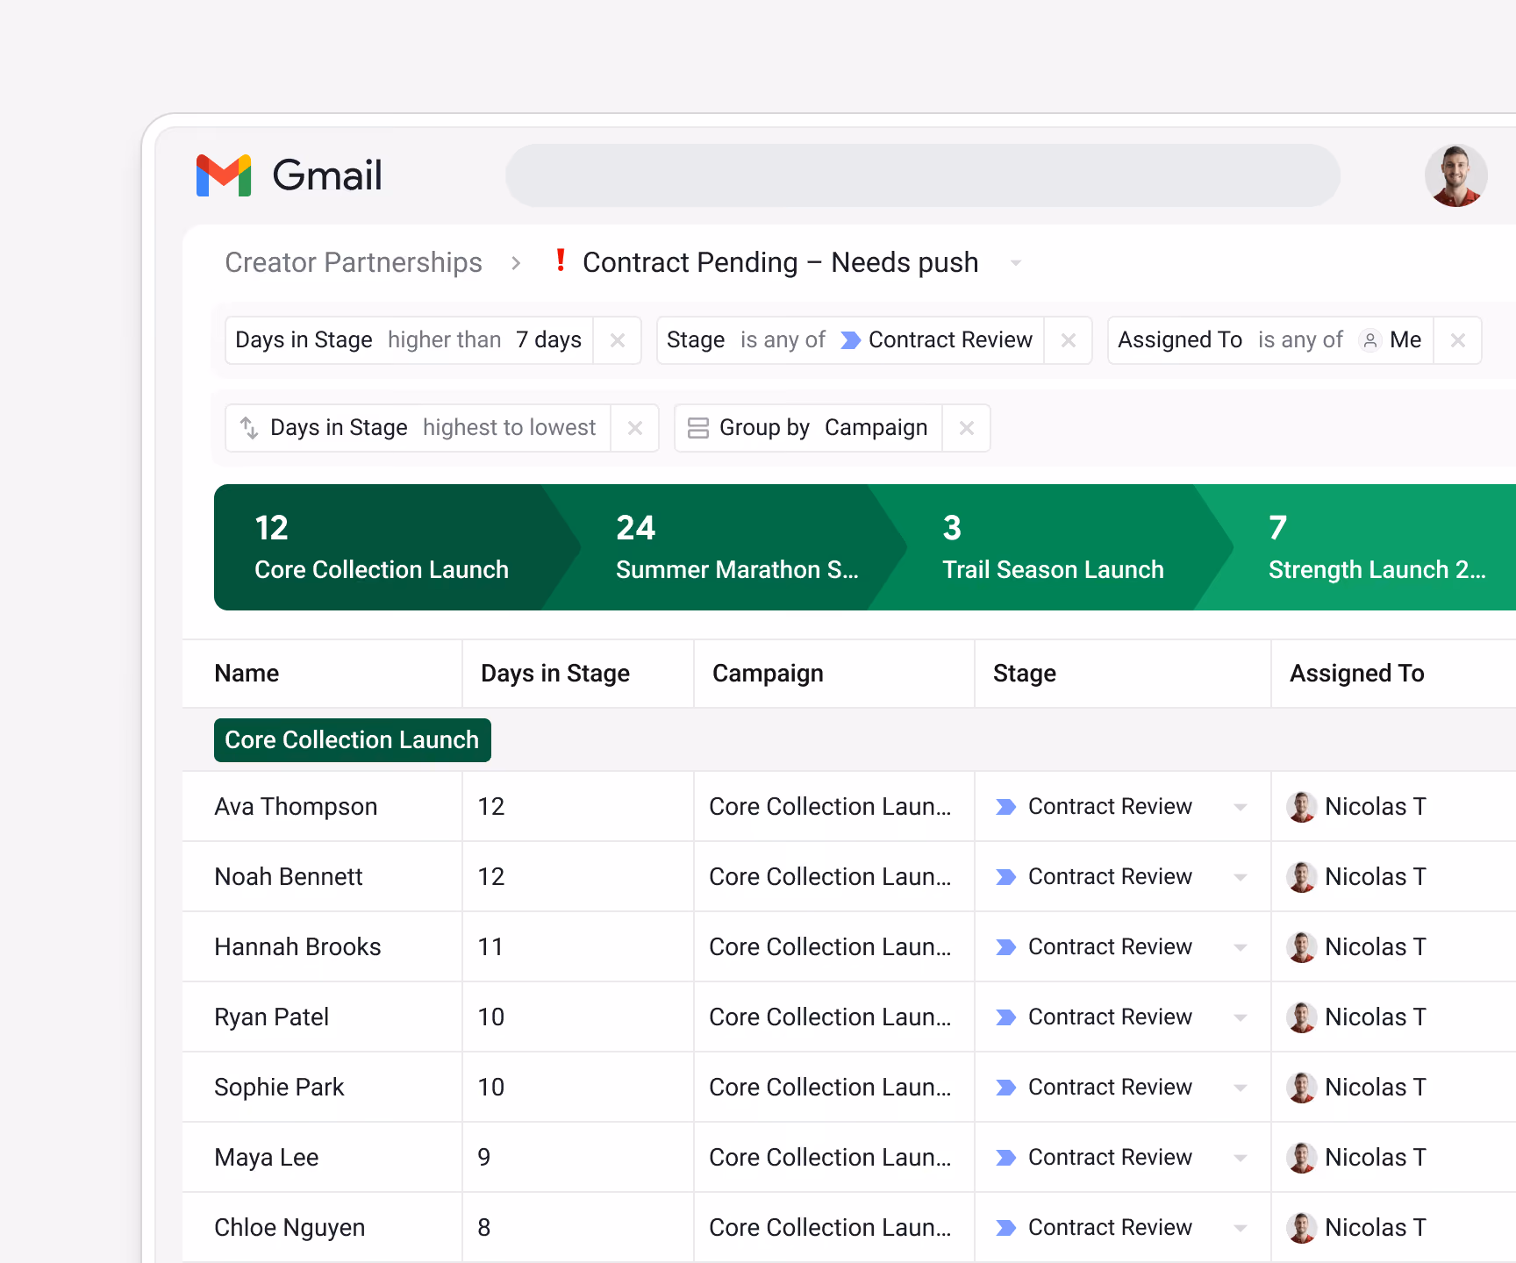
Task: Edit the Days in Stage higher than filter
Action: (409, 340)
